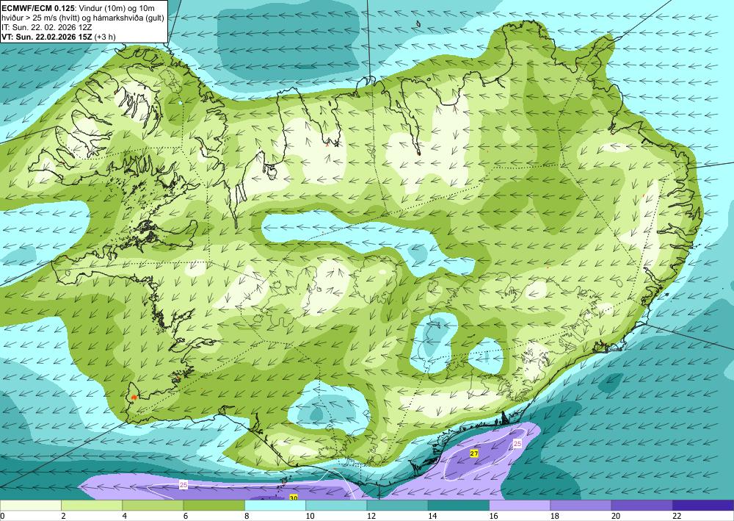Viewport: 734px width, 521px height.
Task: Click the yellow "30" max gust label
Action: (294, 497)
